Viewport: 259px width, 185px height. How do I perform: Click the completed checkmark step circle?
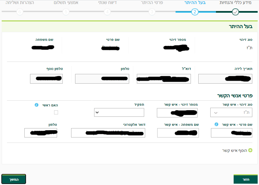(235, 12)
